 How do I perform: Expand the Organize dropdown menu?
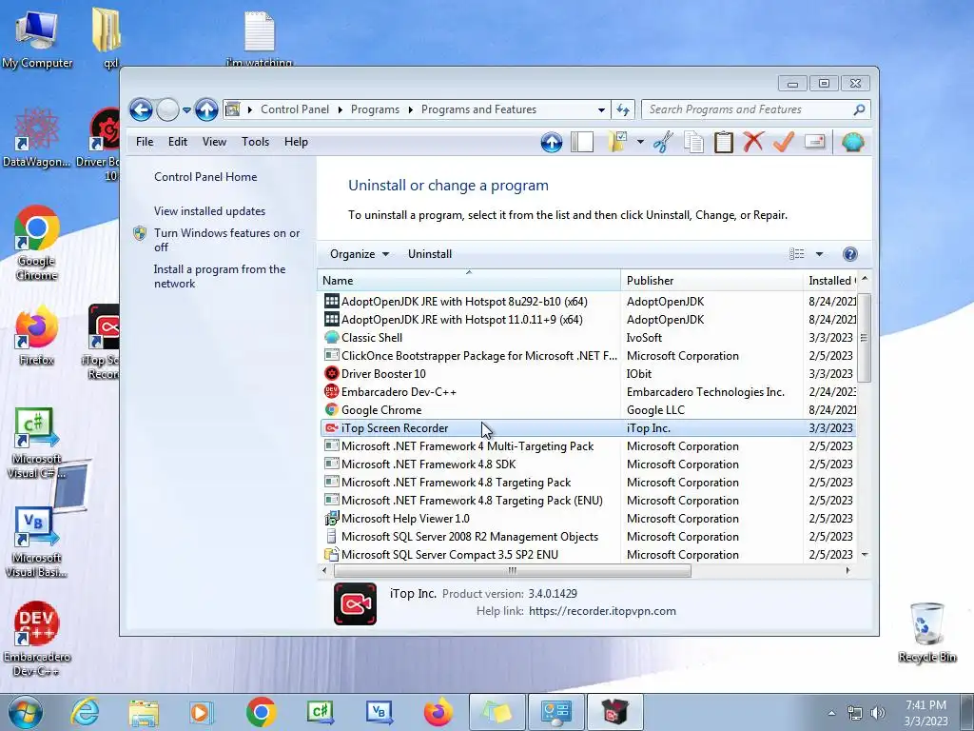pos(360,253)
